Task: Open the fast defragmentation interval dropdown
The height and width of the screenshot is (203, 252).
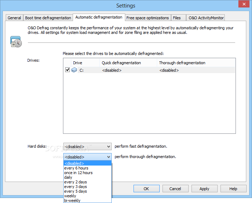Action: click(x=87, y=146)
